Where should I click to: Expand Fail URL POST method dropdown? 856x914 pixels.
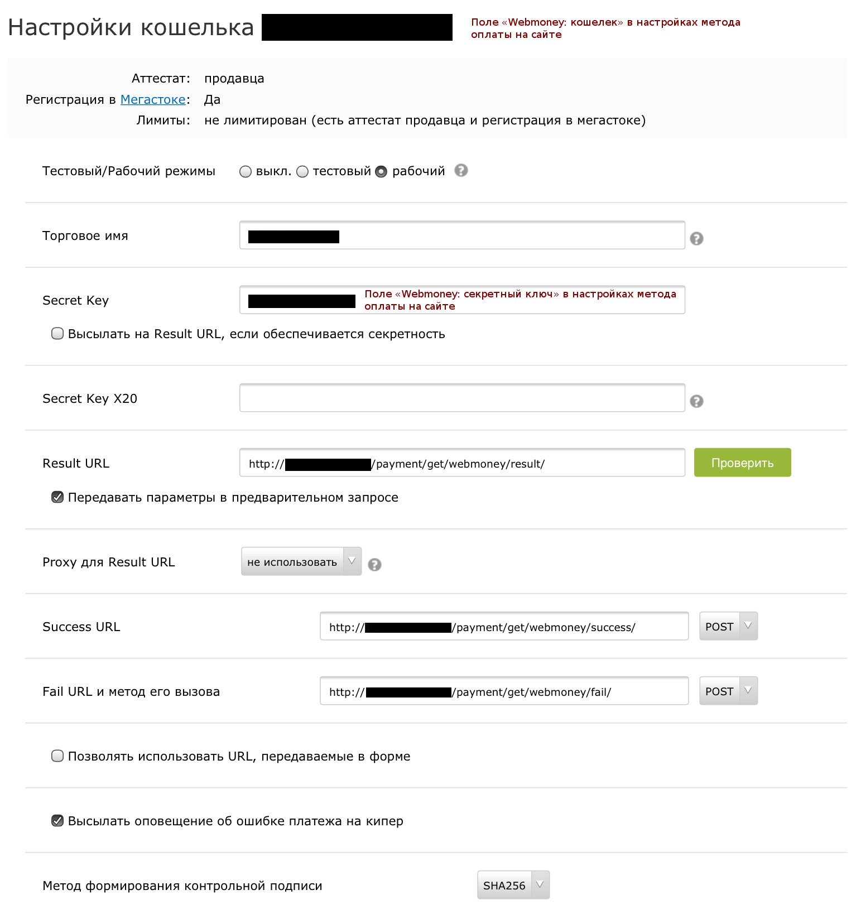[x=728, y=691]
